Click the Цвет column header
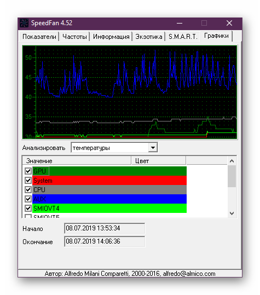This screenshot has width=260, height=295. click(159, 161)
